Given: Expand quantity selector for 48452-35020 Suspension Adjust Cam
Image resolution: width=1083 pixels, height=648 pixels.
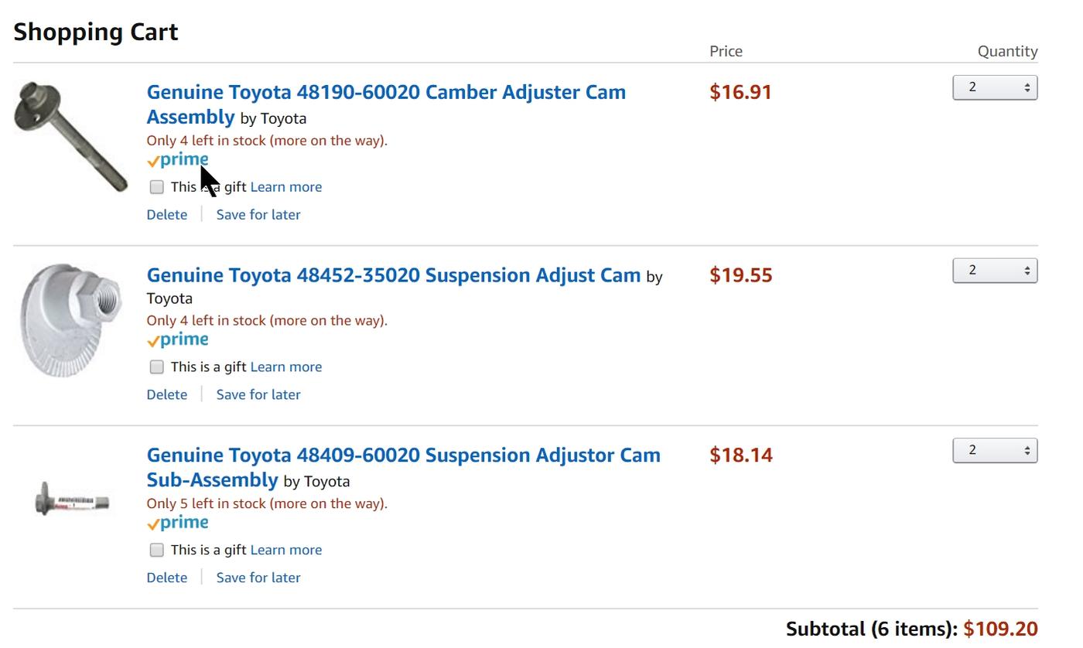Looking at the screenshot, I should tap(995, 271).
